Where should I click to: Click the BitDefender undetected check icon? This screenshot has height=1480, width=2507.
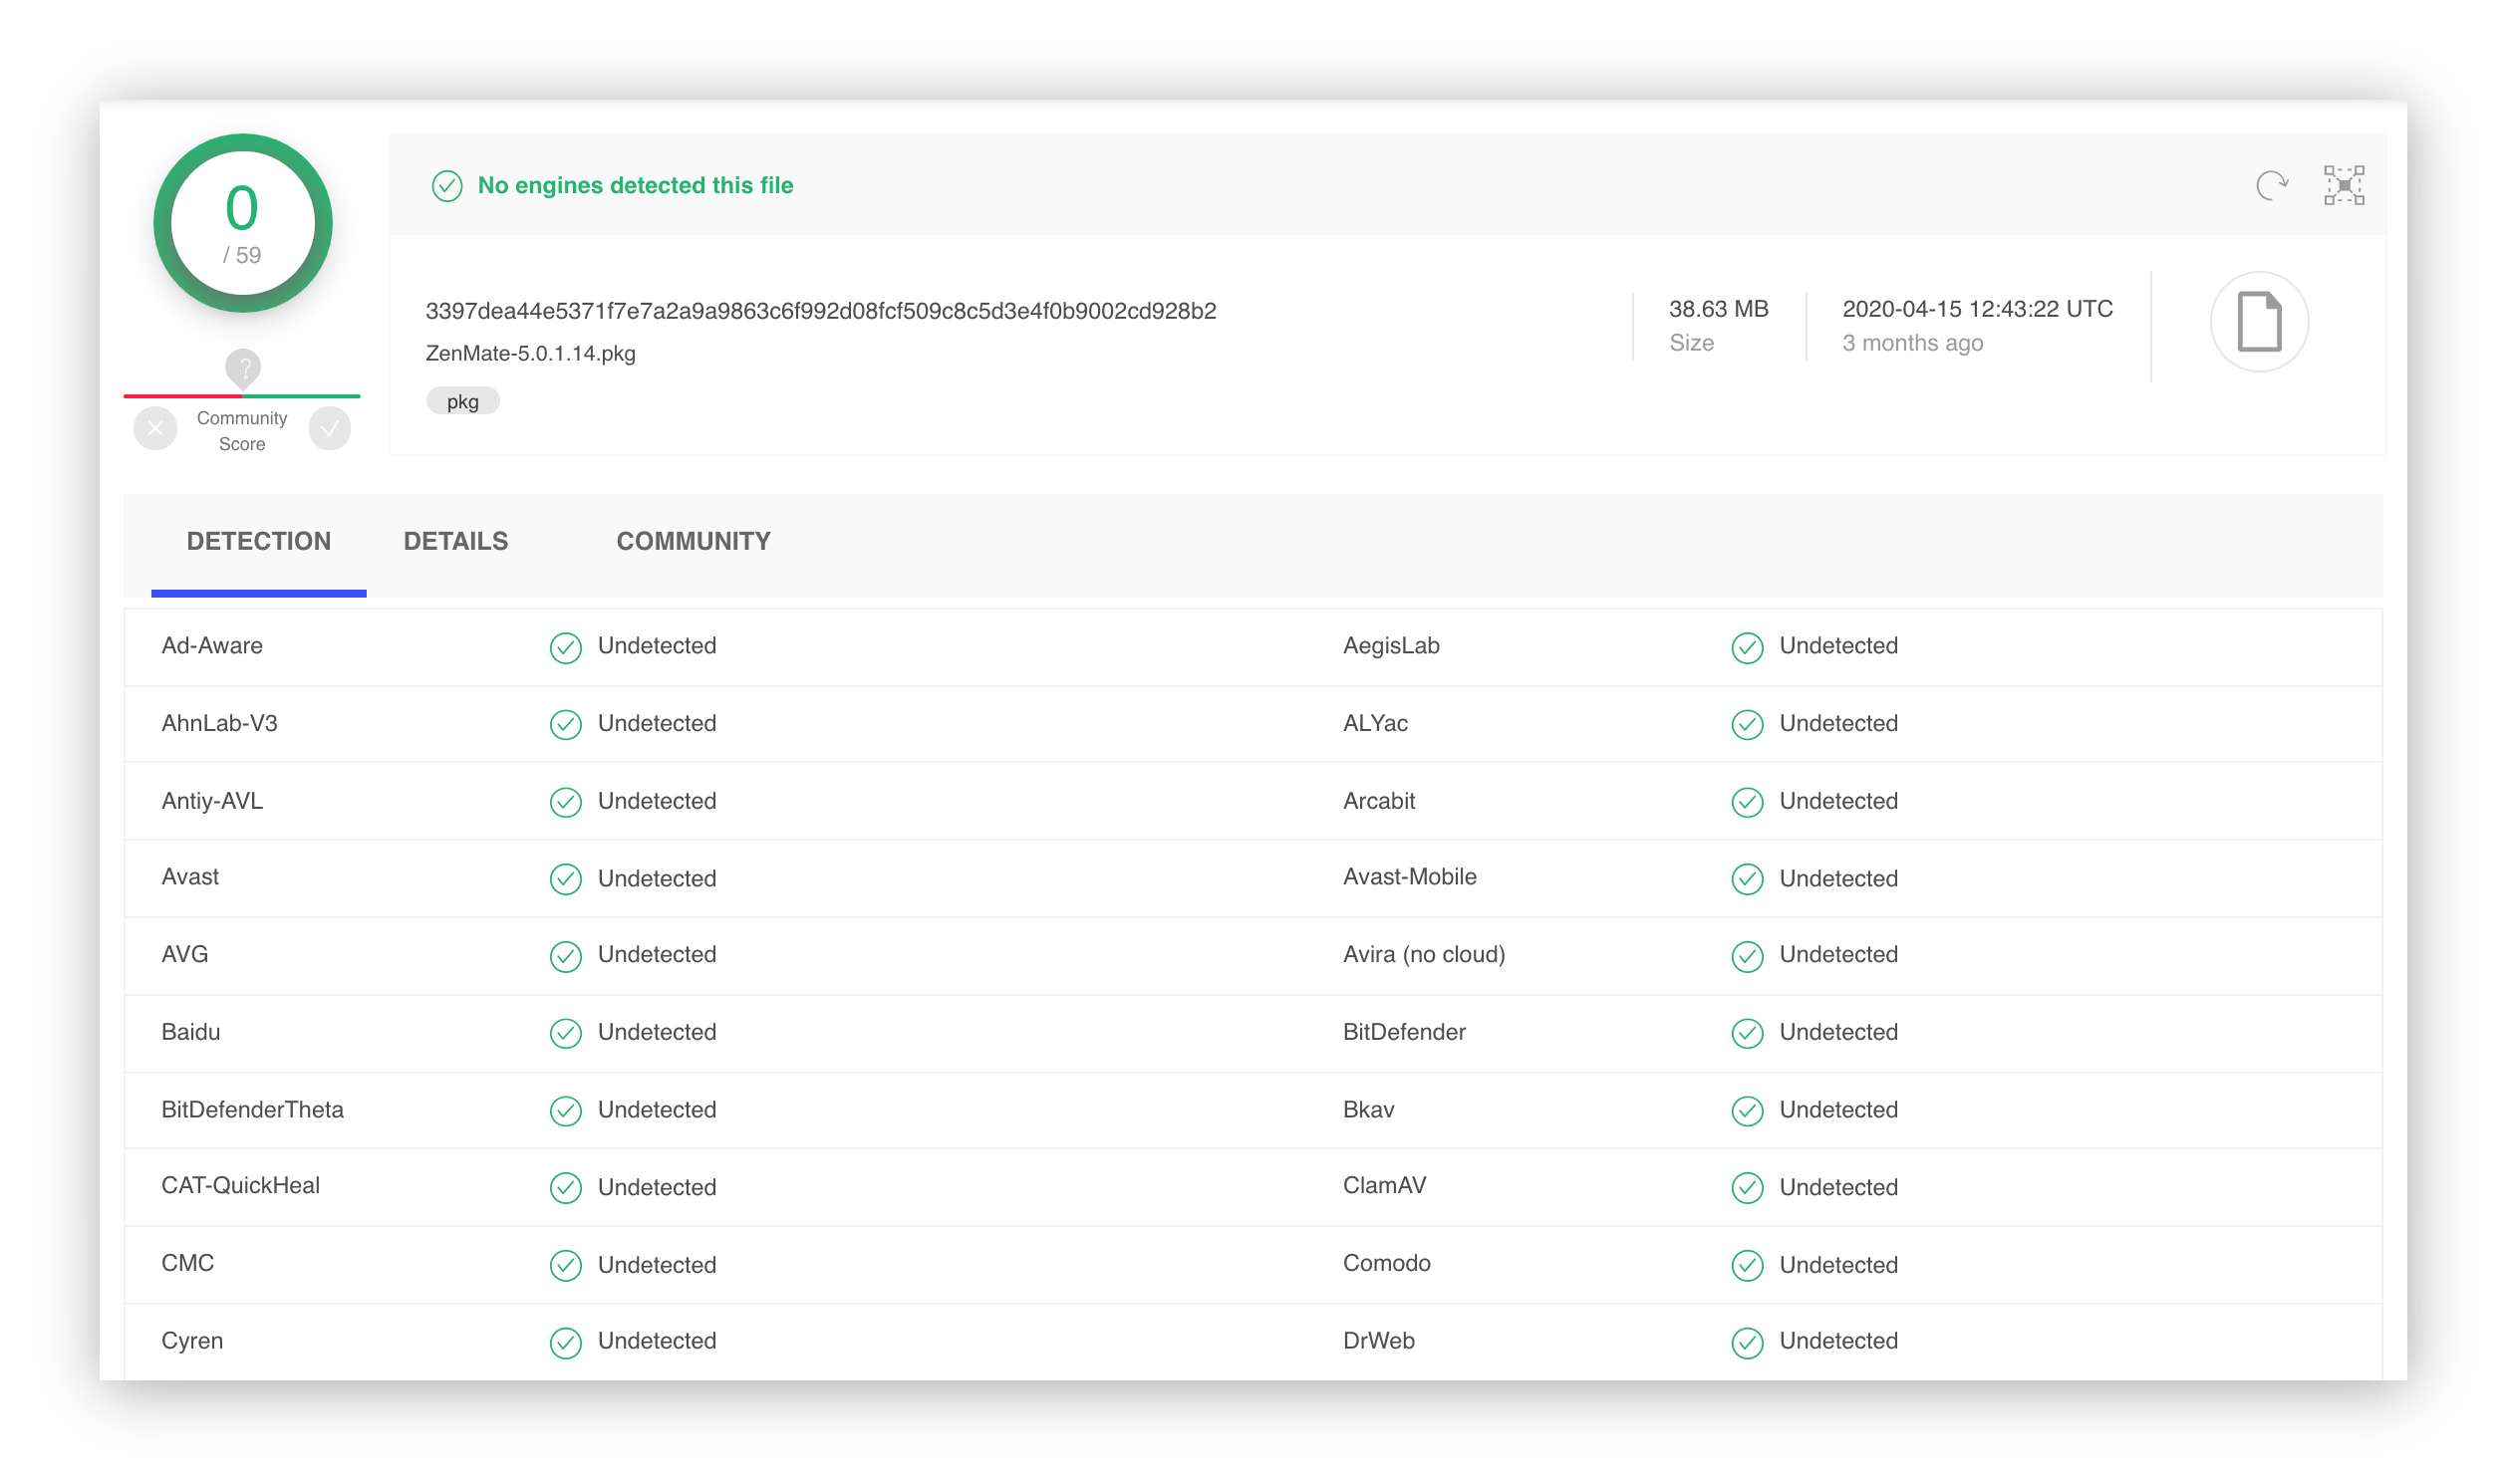[1747, 1034]
